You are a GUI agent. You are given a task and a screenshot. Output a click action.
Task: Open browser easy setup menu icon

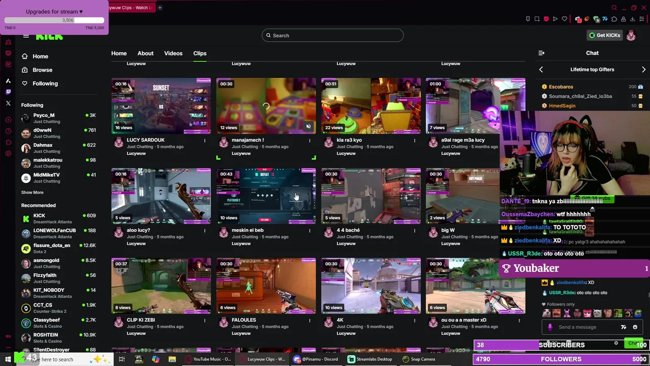coord(641,19)
